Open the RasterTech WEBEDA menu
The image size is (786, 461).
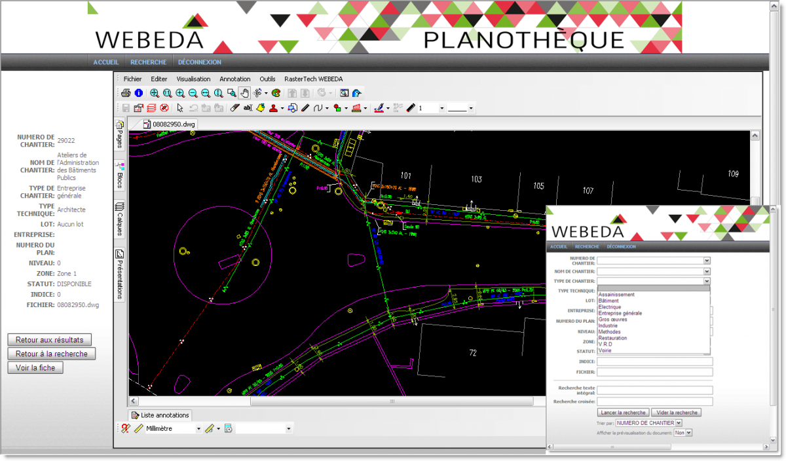314,79
